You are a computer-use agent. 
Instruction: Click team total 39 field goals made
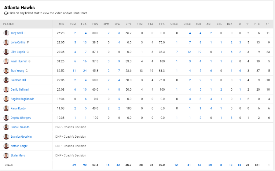[x=74, y=165]
